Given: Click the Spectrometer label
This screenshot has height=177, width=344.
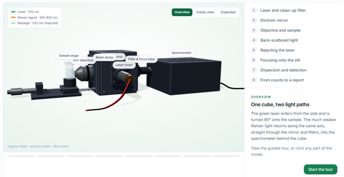Looking at the screenshot, I should tap(181, 53).
